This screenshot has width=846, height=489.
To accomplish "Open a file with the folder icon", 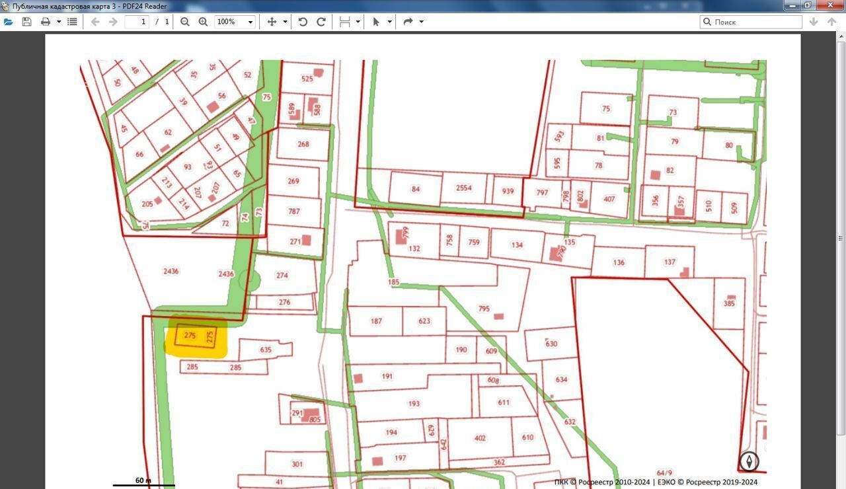I will 9,22.
